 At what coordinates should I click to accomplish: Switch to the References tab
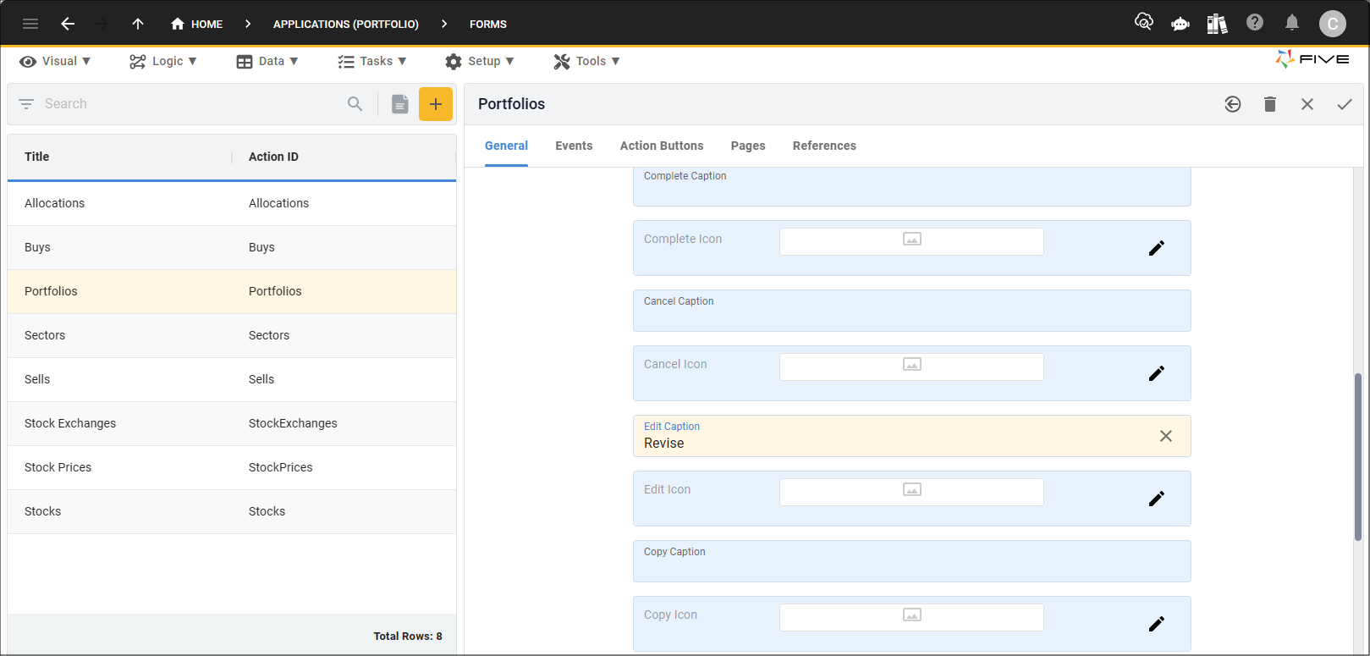tap(824, 146)
